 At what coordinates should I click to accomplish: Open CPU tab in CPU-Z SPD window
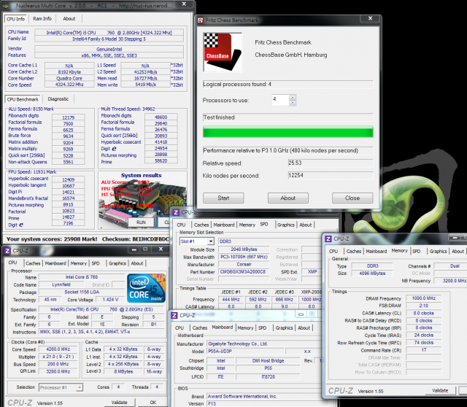181,225
